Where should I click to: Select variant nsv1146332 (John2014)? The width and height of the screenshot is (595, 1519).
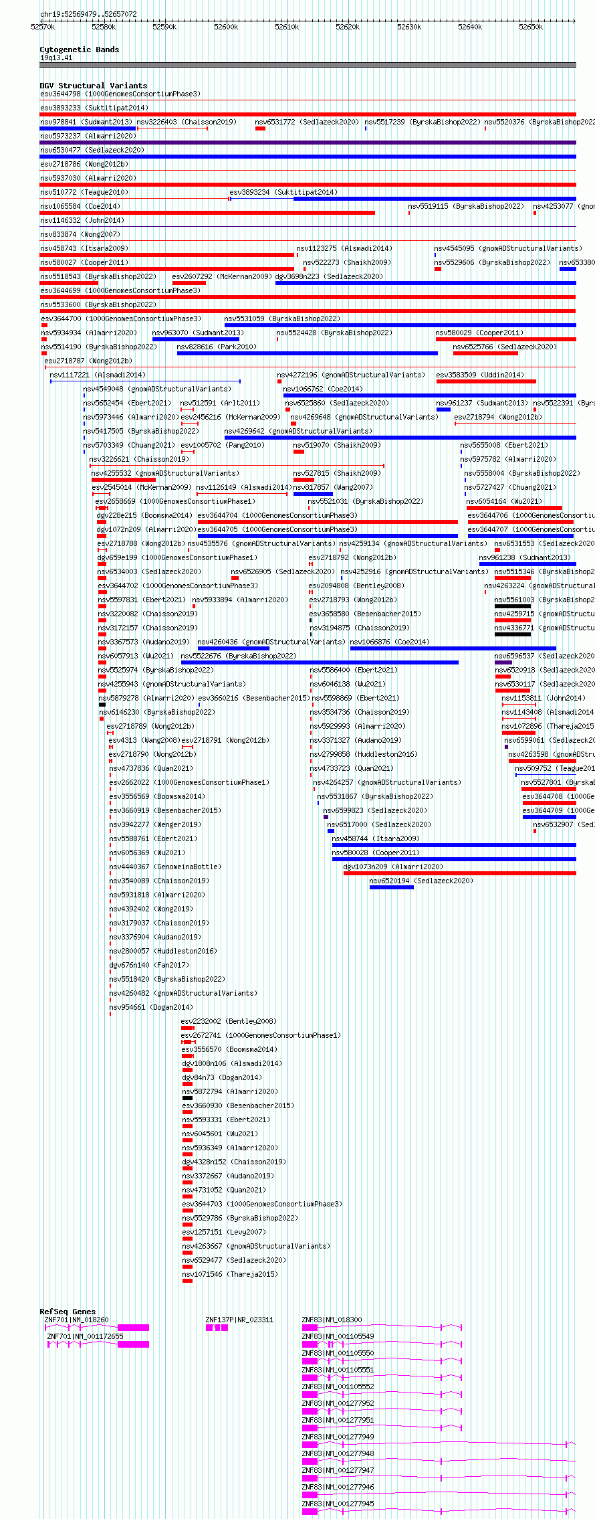coord(82,220)
